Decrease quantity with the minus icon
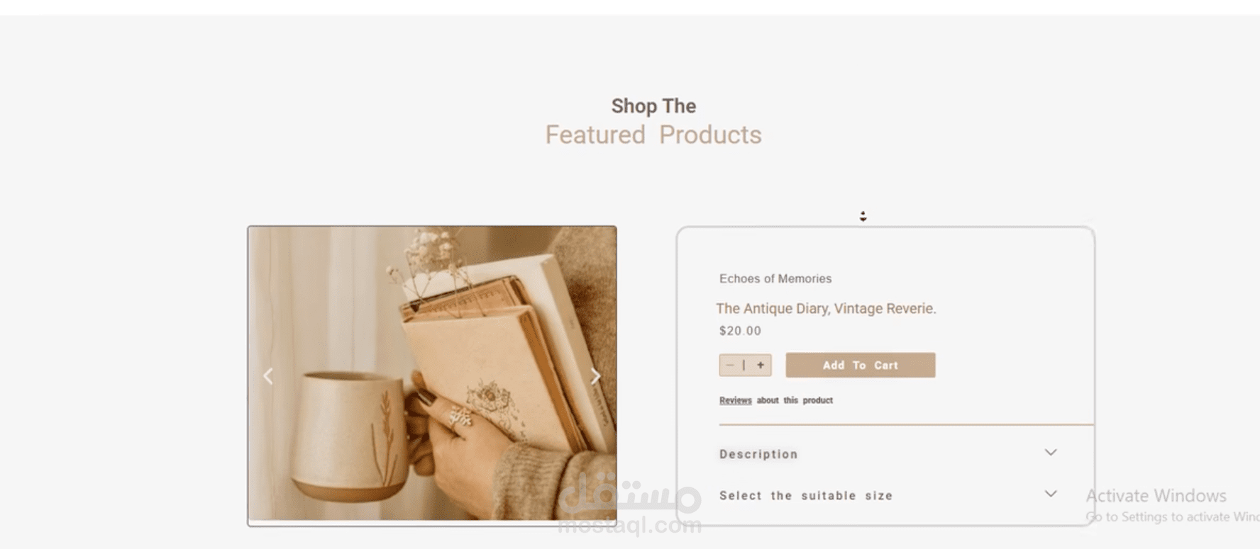This screenshot has height=549, width=1260. 729,365
